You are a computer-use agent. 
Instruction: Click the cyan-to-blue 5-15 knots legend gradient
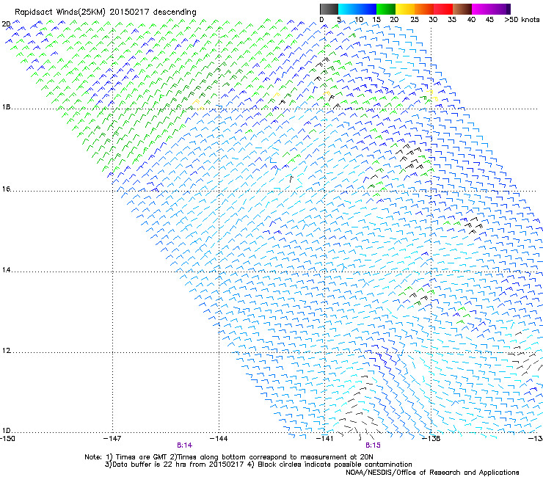(357, 9)
